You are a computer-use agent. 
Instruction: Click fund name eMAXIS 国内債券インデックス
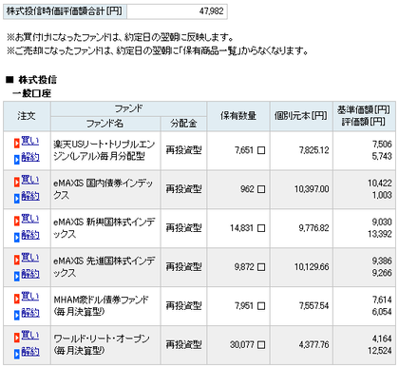pyautogui.click(x=104, y=189)
